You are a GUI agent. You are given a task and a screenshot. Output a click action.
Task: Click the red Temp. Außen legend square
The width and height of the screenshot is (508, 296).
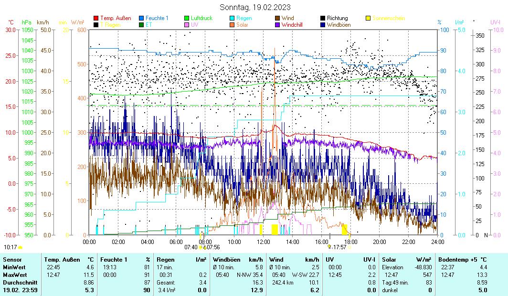pos(96,18)
